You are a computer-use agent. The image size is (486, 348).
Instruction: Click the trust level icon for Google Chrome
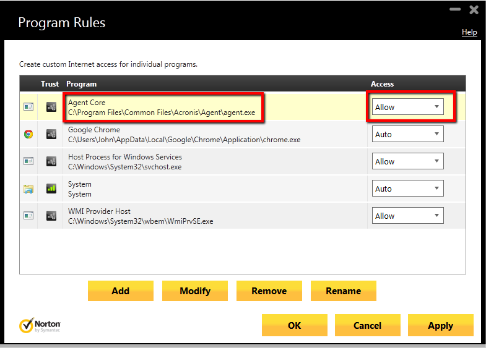(51, 134)
